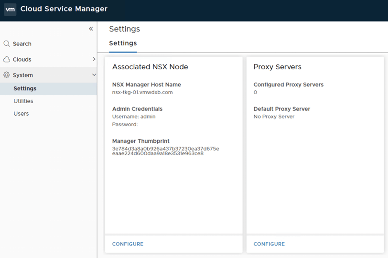The height and width of the screenshot is (258, 388).
Task: Open the Search menu label
Action: pos(22,43)
